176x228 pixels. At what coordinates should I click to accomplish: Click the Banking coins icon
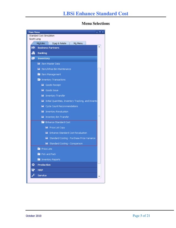coord(33,53)
